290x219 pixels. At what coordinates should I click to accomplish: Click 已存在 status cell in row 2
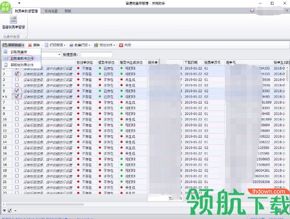(x=108, y=74)
